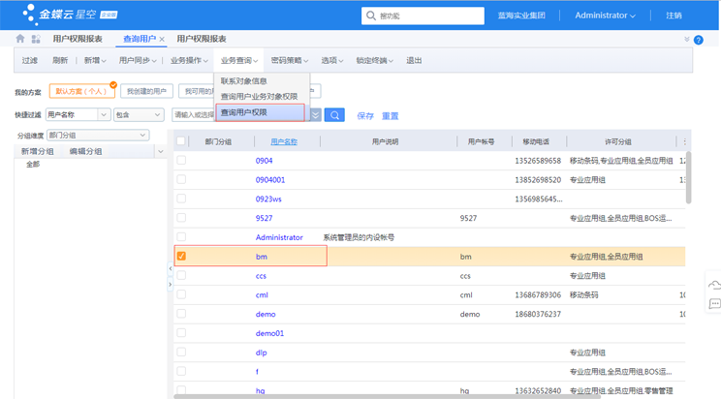Click the 重置 filter link
This screenshot has height=399, width=721.
[x=390, y=116]
